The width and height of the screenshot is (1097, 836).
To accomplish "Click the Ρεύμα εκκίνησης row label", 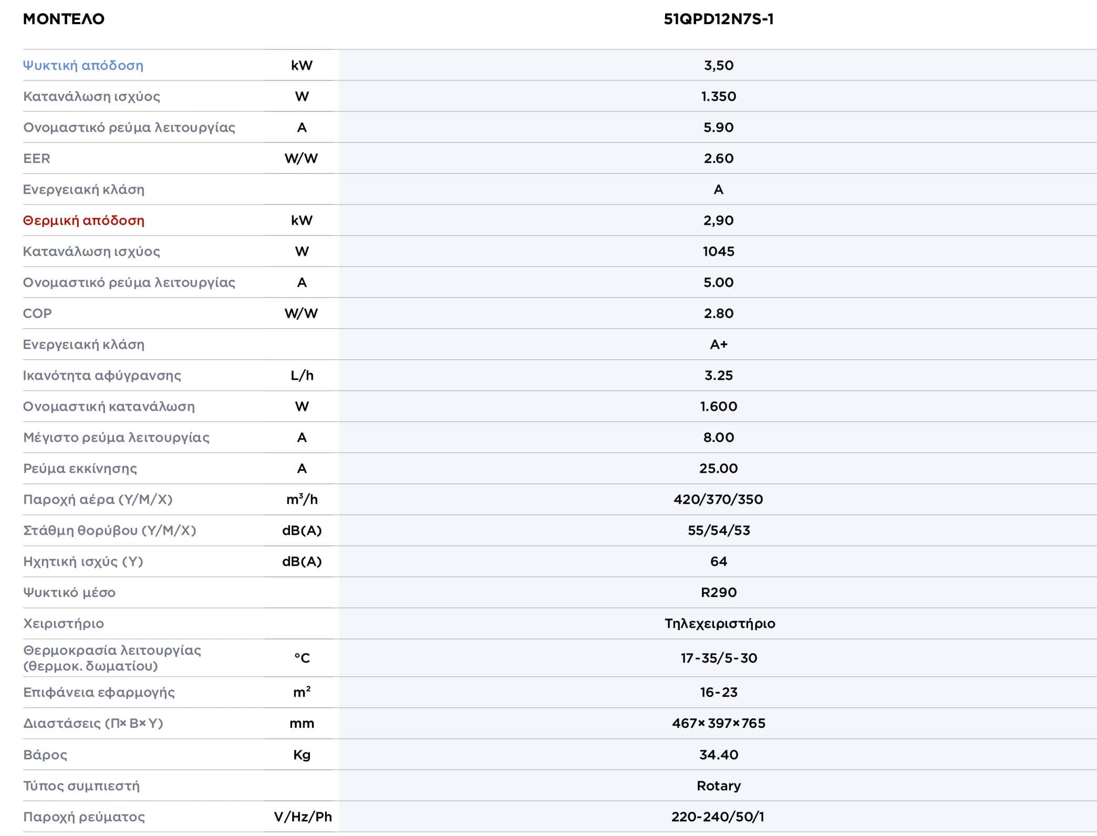I will click(80, 469).
